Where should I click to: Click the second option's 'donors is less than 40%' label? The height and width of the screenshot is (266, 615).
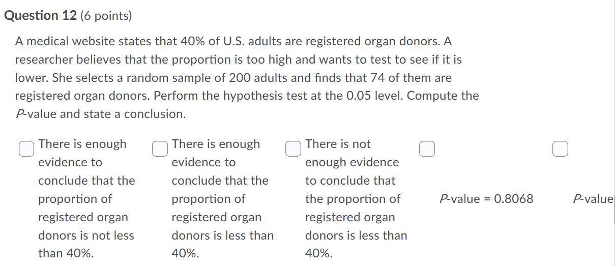tap(223, 199)
